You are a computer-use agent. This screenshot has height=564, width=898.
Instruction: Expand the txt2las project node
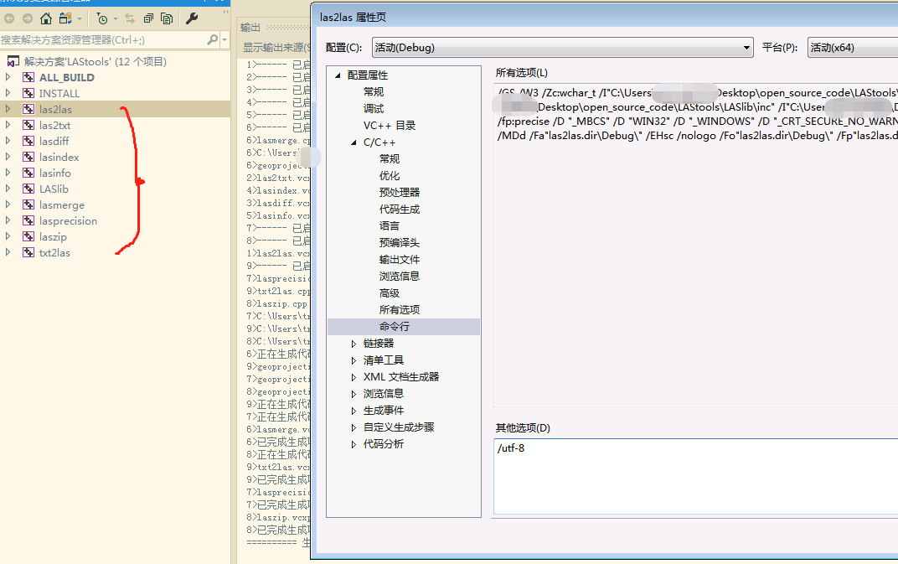coord(8,251)
